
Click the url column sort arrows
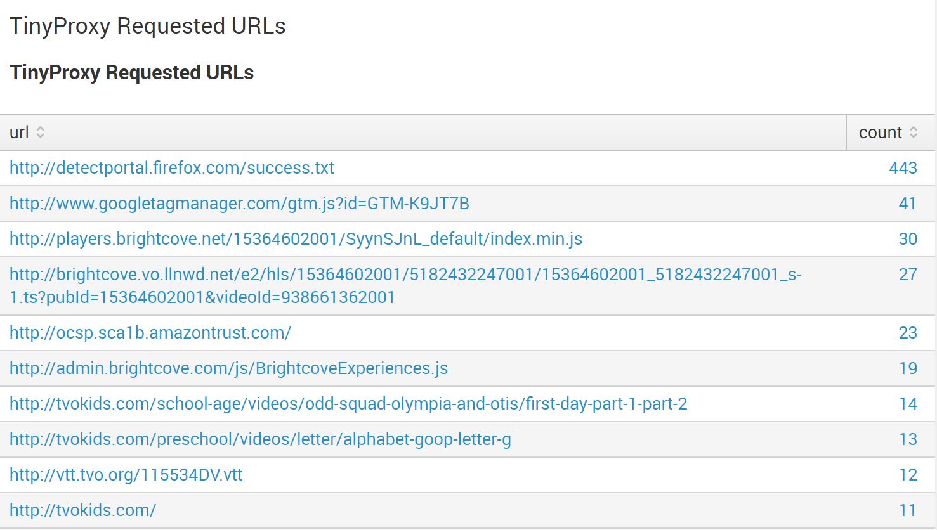(41, 132)
